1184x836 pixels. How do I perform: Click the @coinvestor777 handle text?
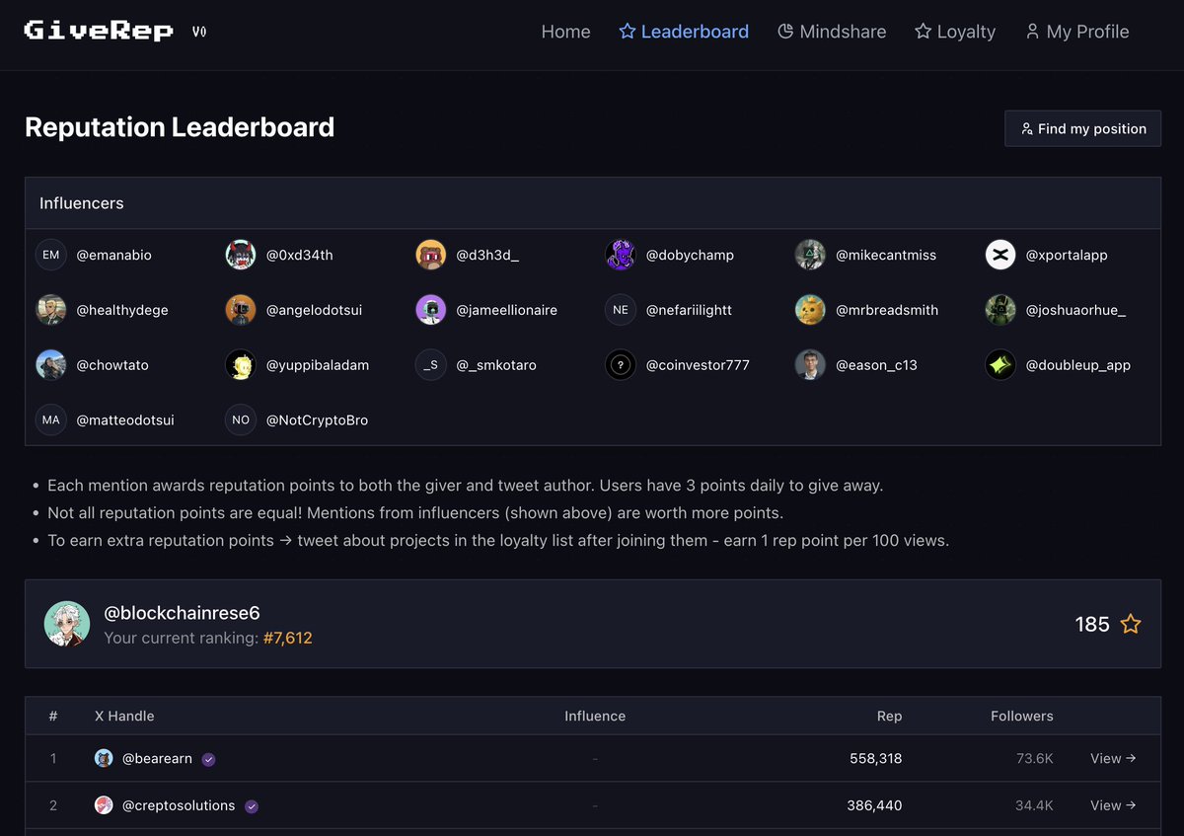point(698,365)
